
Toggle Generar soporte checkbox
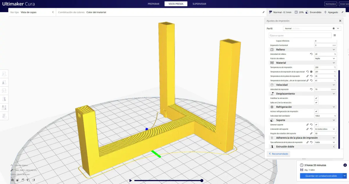pyautogui.click(x=316, y=125)
